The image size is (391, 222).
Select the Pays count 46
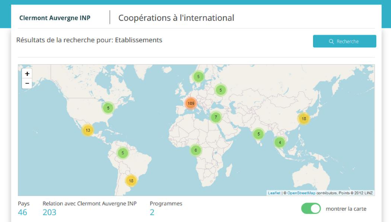[x=22, y=212]
